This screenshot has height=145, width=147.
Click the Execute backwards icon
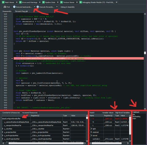pos(14,7)
